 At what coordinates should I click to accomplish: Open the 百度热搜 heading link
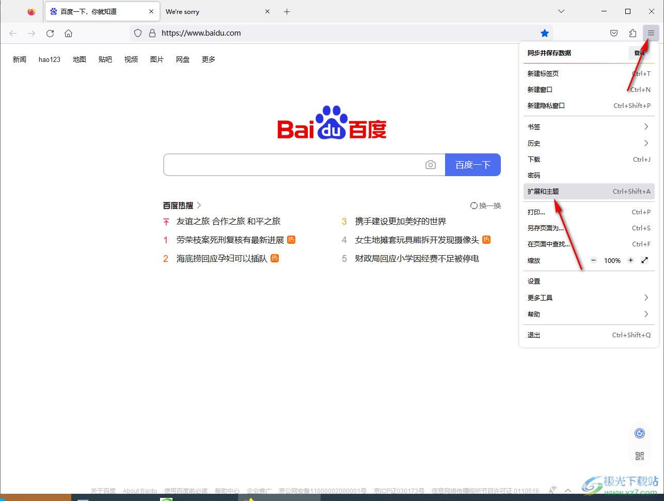point(182,206)
